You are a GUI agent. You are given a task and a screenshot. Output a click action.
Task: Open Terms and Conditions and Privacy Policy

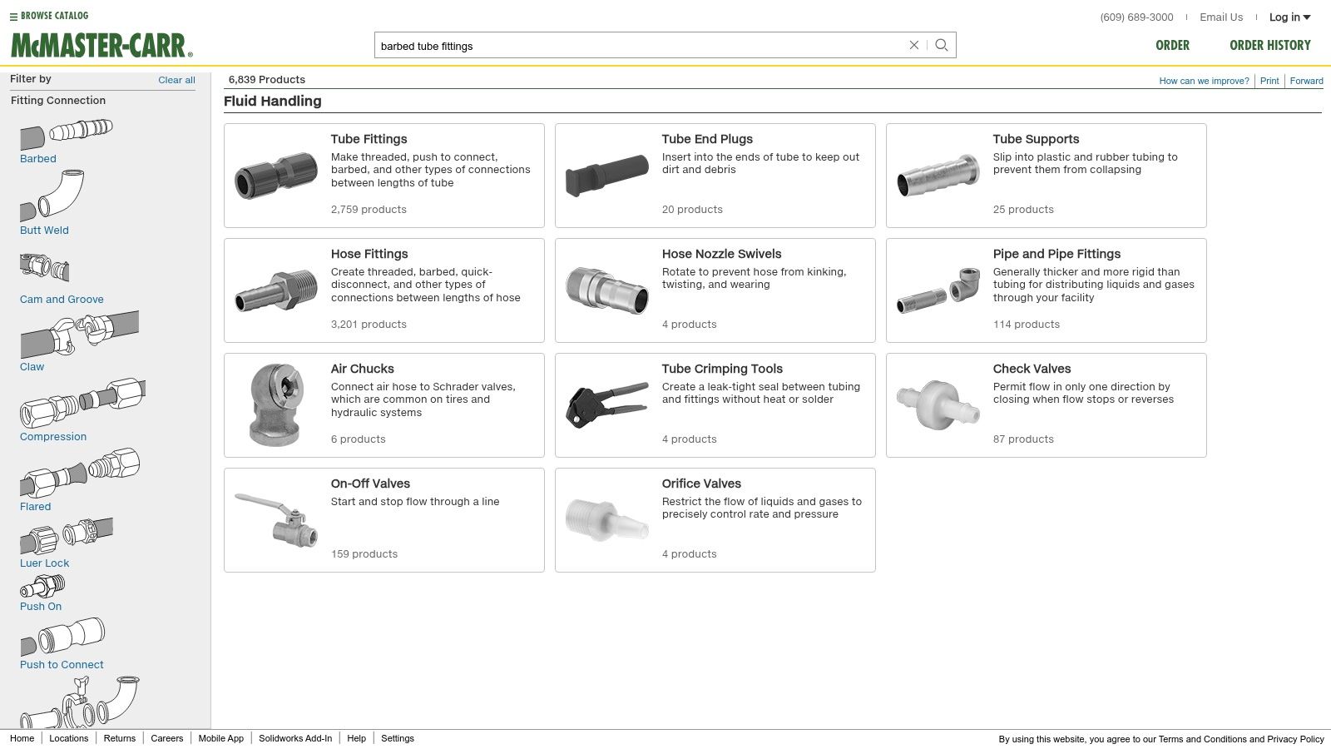coord(1241,739)
